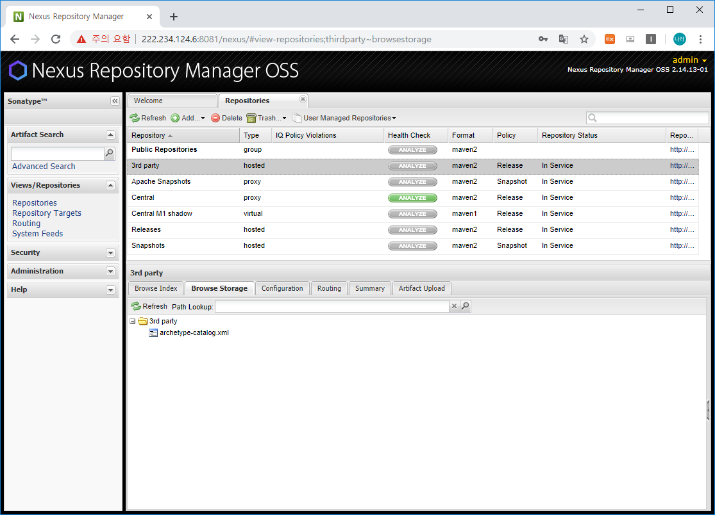The image size is (715, 515).
Task: Collapse the Artifact Search panel
Action: coord(110,135)
